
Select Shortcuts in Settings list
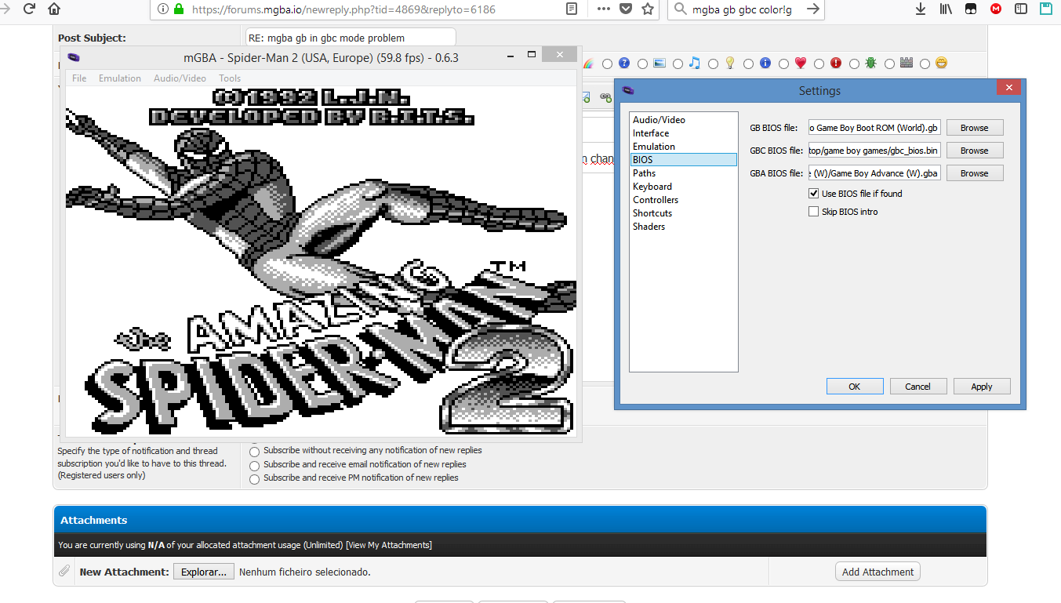(683, 213)
